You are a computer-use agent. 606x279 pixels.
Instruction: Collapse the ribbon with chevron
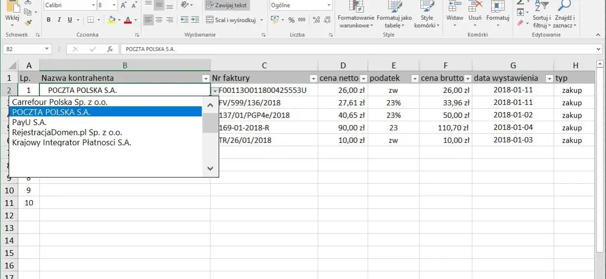click(598, 35)
